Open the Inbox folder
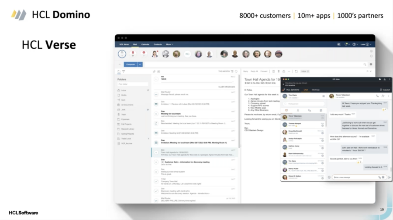393x220 pixels. tap(133, 90)
